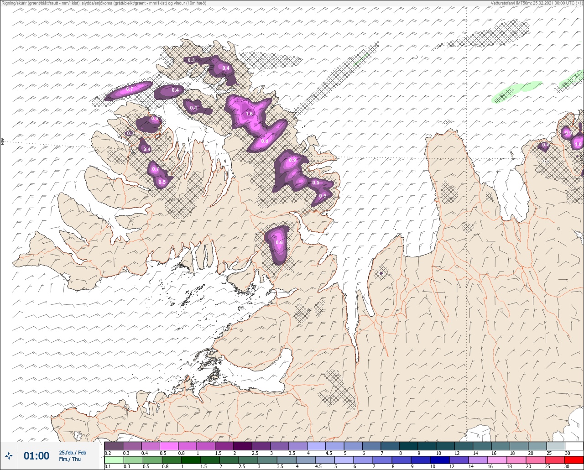
Task: Click the upper-legend swatch between 0.2 and 0.3
Action: click(x=114, y=446)
